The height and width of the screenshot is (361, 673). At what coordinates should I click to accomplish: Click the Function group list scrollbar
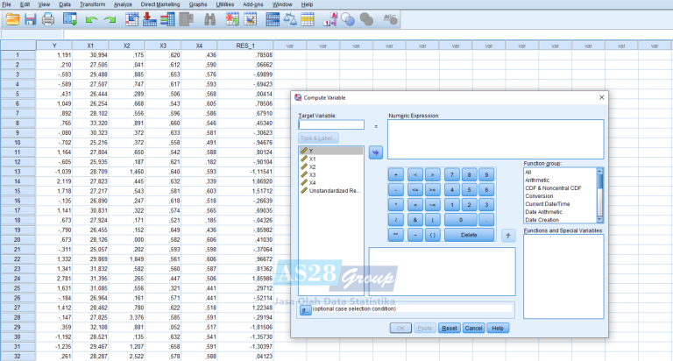600,195
